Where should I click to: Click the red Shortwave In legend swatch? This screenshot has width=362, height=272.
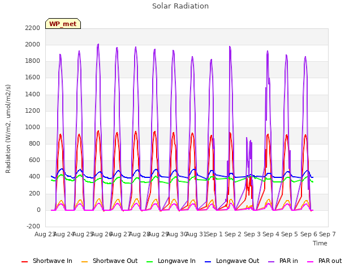24,262
